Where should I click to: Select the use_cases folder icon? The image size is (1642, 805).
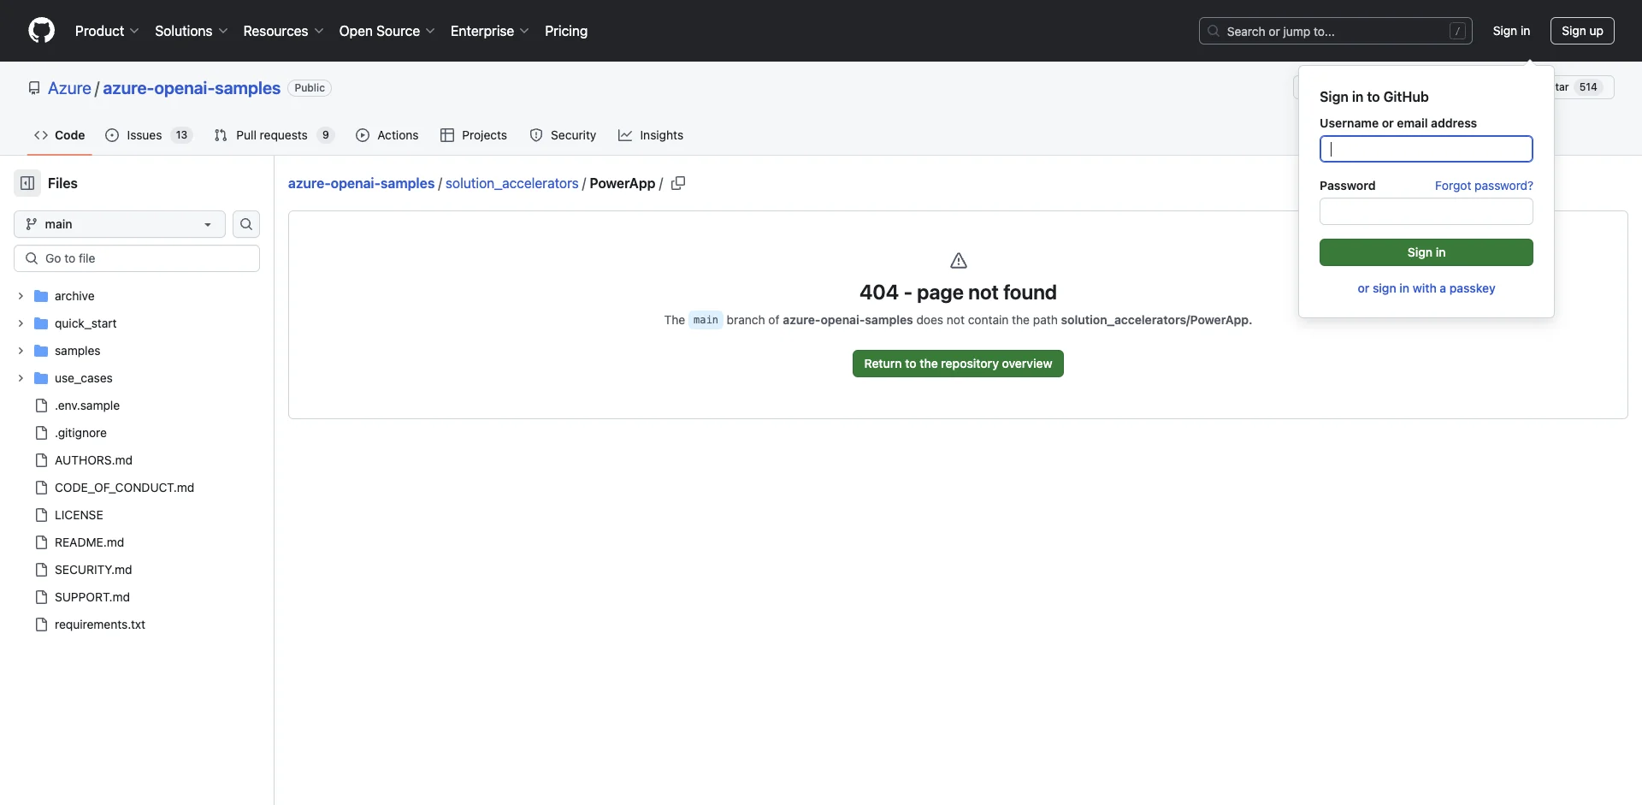[x=41, y=378]
